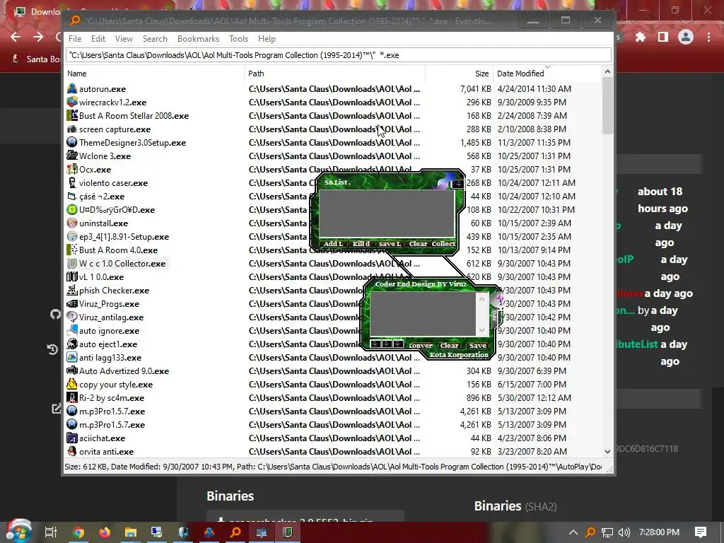Screen dimensions: 724x543
Task: Click the Viruz textbox scroll-down arrow
Action: (x=482, y=329)
